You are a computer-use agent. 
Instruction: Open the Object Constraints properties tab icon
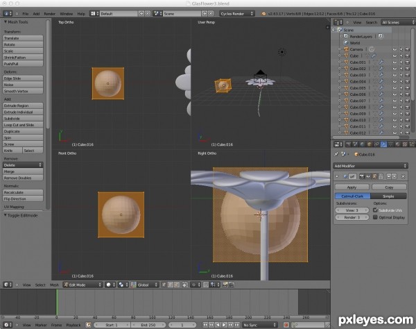(376, 144)
